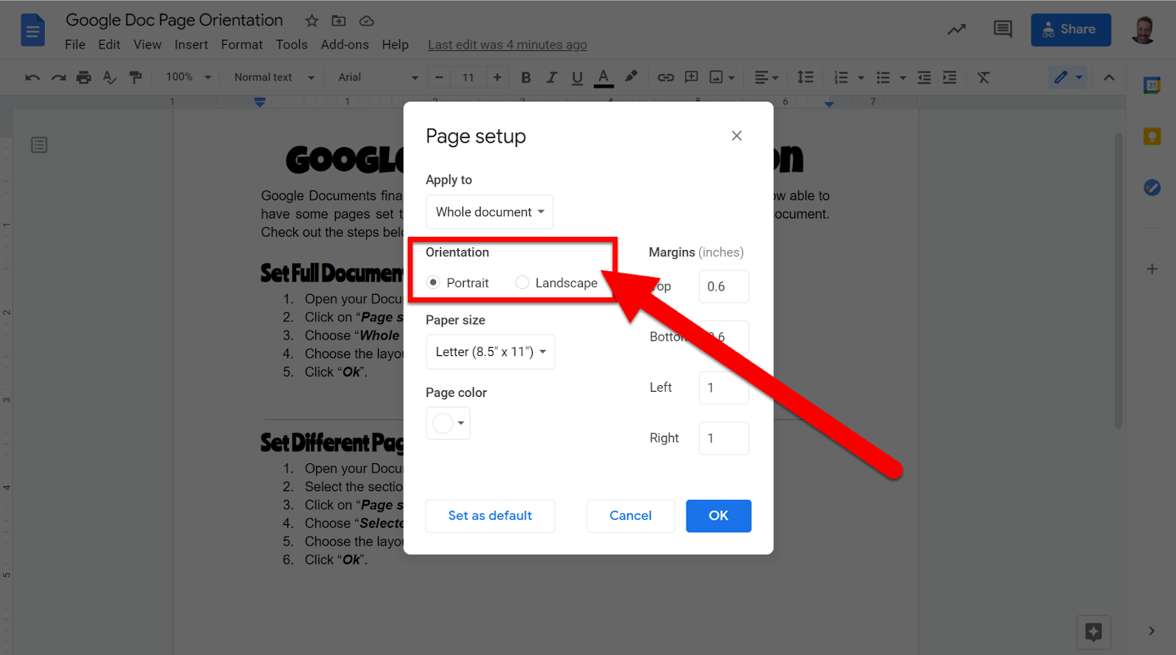Decrease indent of paragraph
Image resolution: width=1176 pixels, height=655 pixels.
[x=925, y=77]
